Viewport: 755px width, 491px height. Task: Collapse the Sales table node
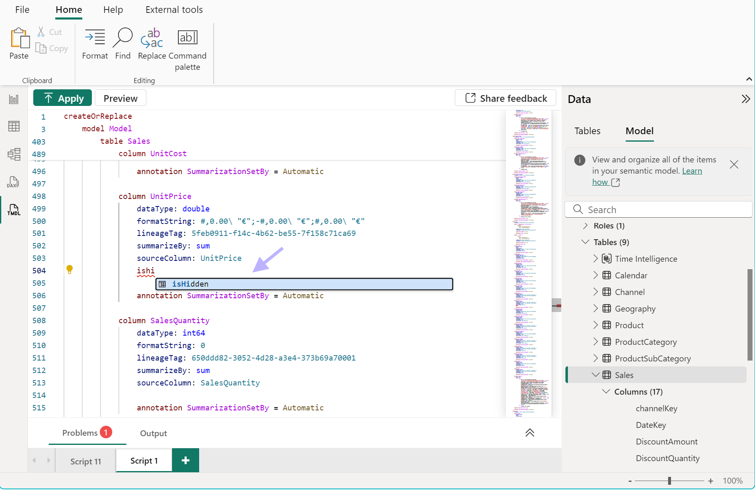[595, 375]
